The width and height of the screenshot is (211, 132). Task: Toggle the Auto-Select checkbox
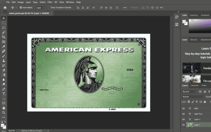(x=21, y=7)
